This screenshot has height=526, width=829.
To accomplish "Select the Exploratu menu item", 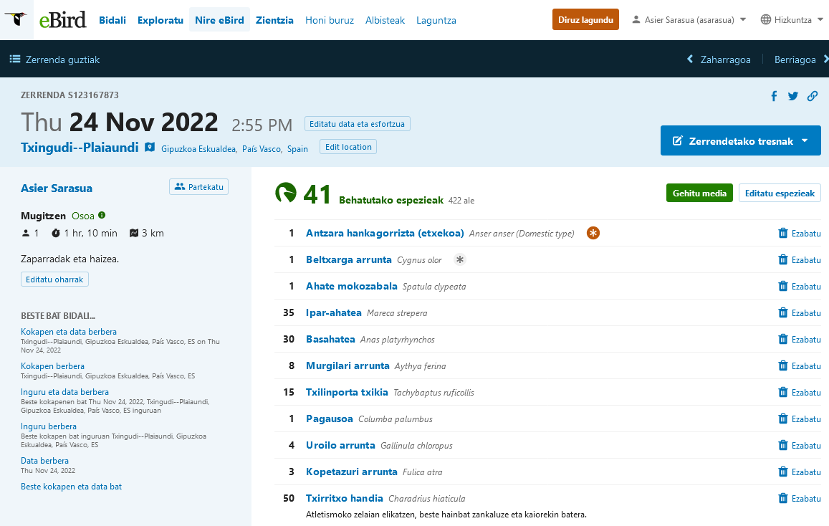I will coord(160,20).
